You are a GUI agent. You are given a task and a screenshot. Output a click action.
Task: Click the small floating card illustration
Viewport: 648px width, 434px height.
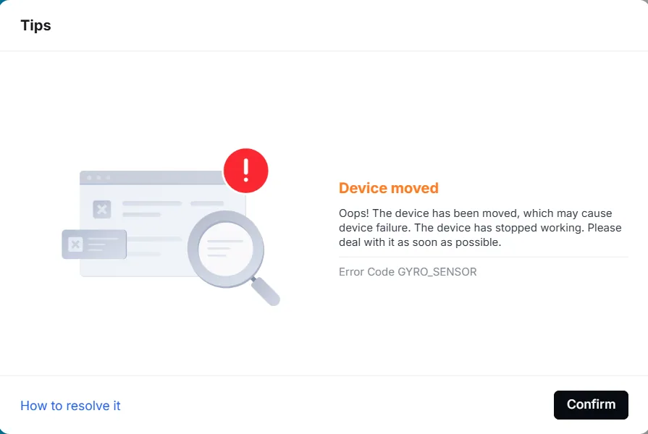click(94, 244)
